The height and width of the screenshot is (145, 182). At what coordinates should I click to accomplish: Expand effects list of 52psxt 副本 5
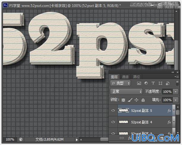[174, 110]
